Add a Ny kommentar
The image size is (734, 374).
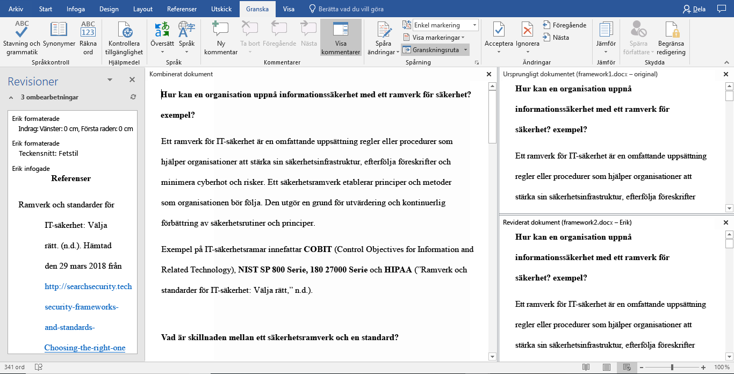coord(221,38)
